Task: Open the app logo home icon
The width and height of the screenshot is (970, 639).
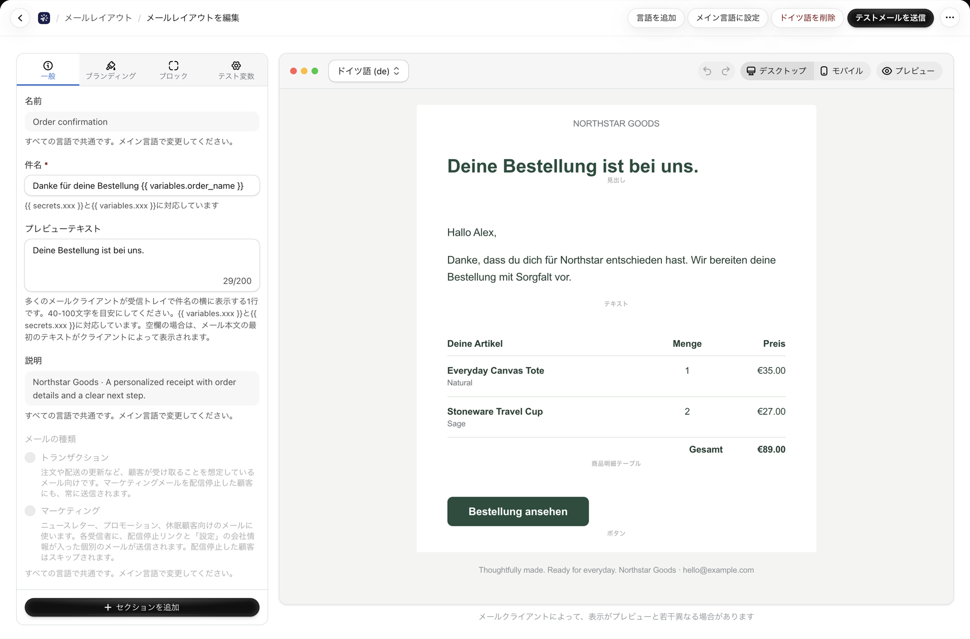Action: click(44, 18)
